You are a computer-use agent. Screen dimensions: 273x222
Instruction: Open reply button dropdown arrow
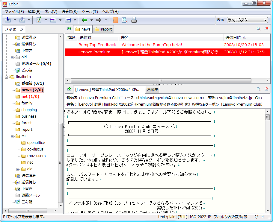click(61, 20)
